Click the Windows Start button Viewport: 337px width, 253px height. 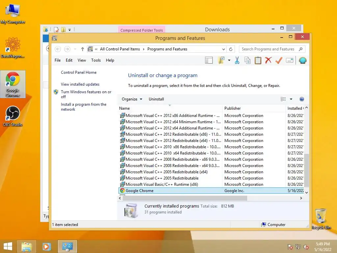(x=8, y=246)
